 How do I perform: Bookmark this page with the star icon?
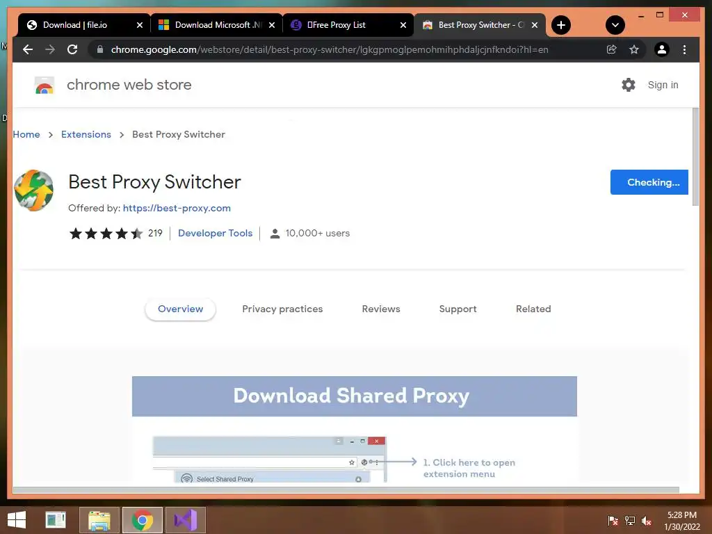(634, 49)
